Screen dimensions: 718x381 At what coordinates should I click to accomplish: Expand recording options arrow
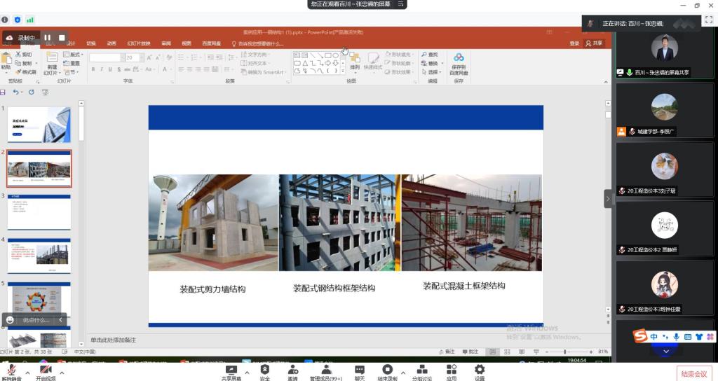tap(403, 373)
